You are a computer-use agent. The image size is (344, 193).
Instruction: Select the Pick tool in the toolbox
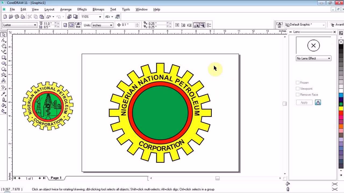(x=3, y=35)
